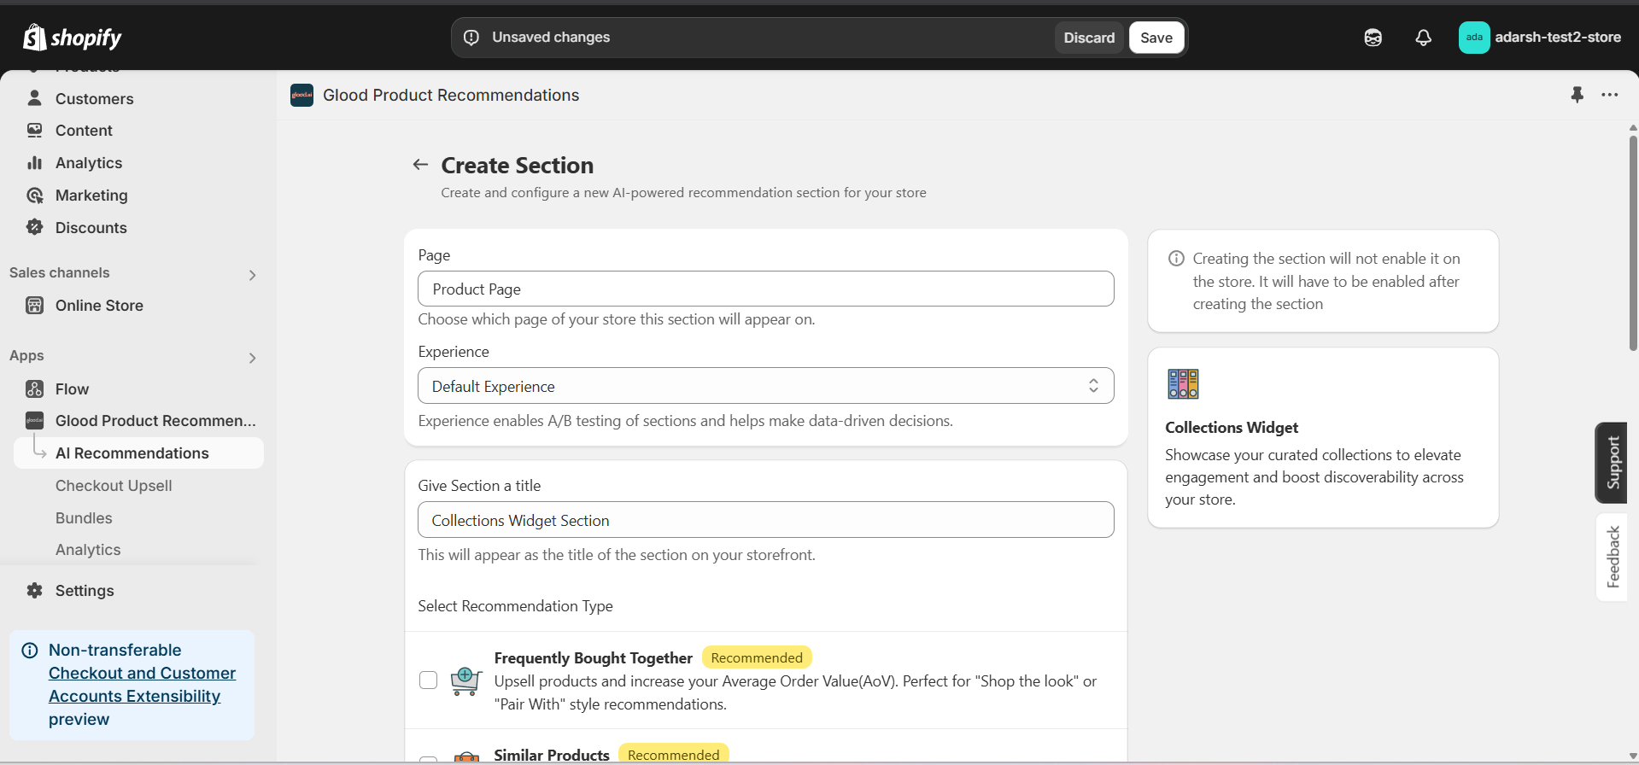Click the Glood app icon in the header
The height and width of the screenshot is (765, 1639).
tap(301, 95)
